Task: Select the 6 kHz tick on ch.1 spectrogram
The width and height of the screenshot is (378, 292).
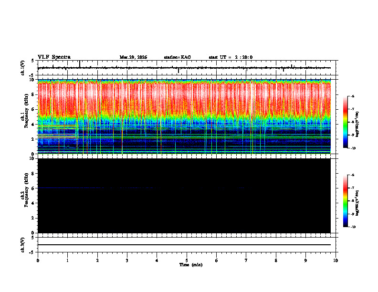Action: tap(33, 109)
